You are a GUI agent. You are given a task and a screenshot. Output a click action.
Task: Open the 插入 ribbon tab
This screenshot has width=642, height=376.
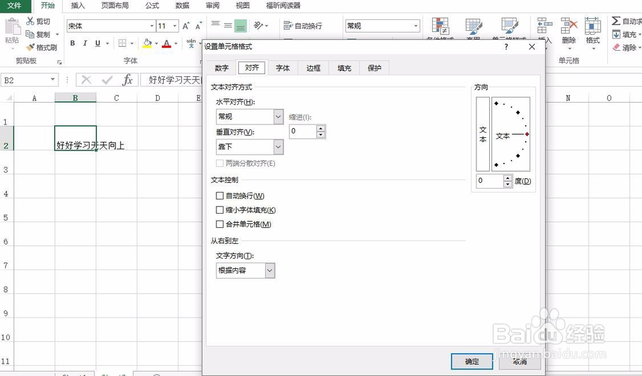[x=78, y=6]
